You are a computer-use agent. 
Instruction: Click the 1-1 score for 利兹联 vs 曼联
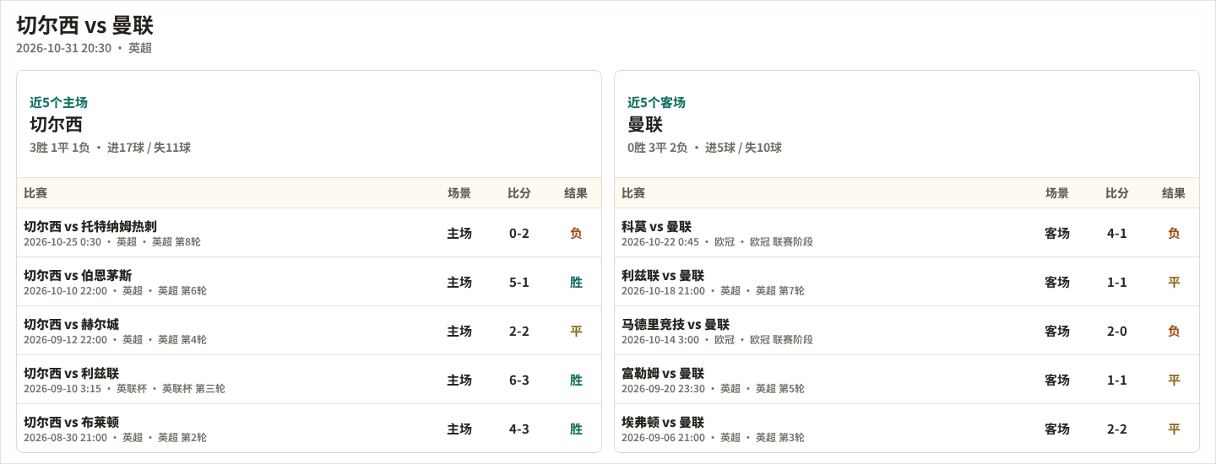click(x=1117, y=282)
